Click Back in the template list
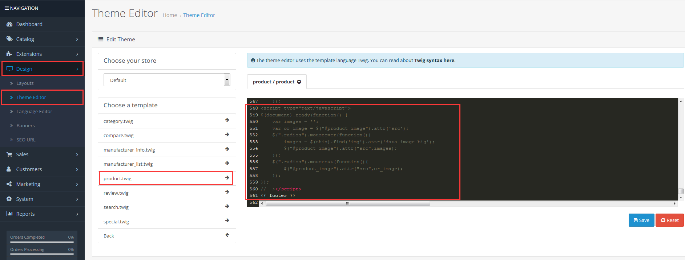The width and height of the screenshot is (685, 260). (x=167, y=236)
